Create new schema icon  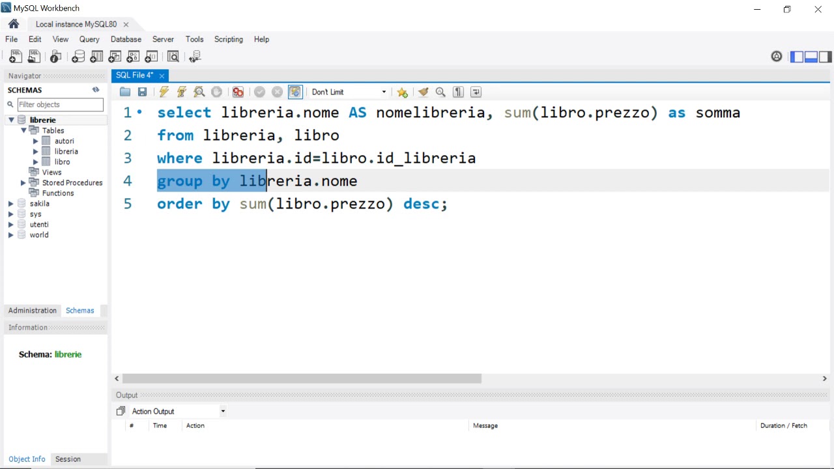pyautogui.click(x=78, y=57)
